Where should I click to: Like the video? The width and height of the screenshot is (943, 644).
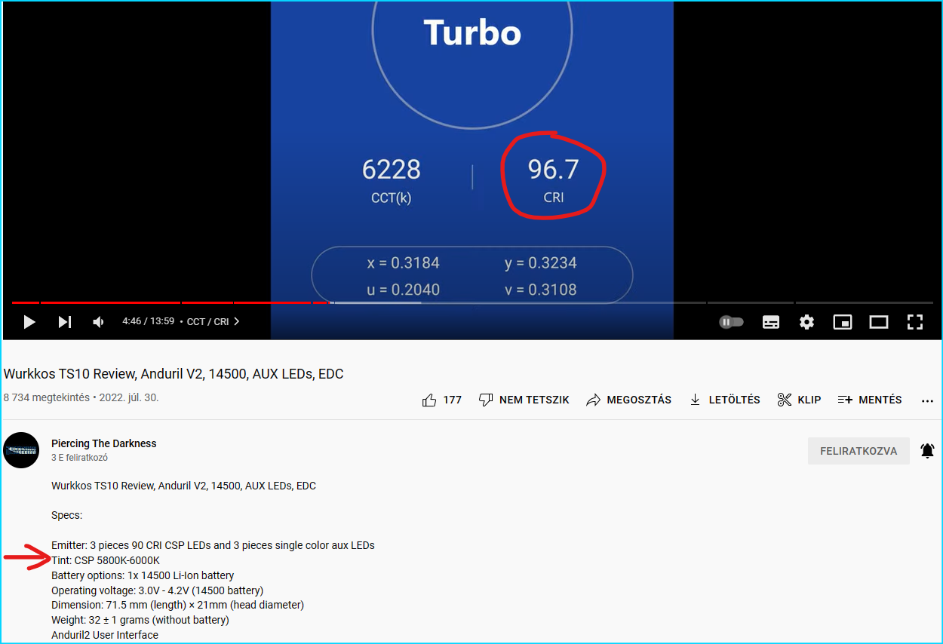click(442, 400)
